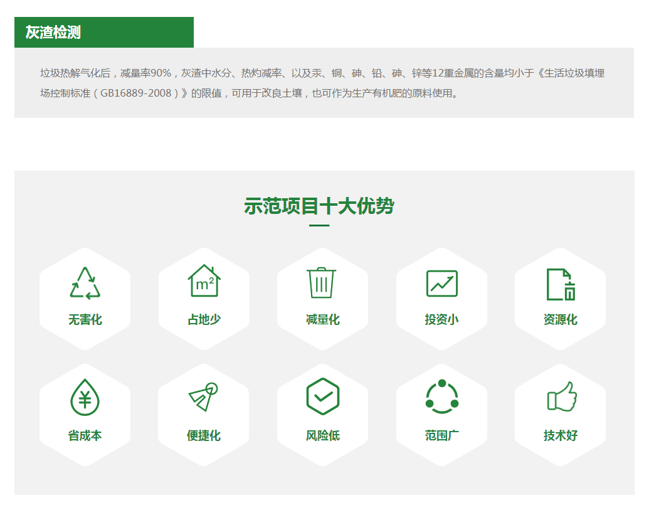Select the 减量化 text label

tap(322, 320)
